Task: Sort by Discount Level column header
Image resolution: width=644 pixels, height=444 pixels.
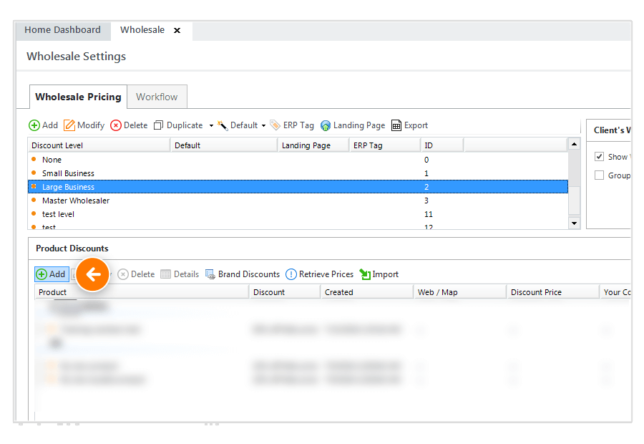Action: click(99, 145)
